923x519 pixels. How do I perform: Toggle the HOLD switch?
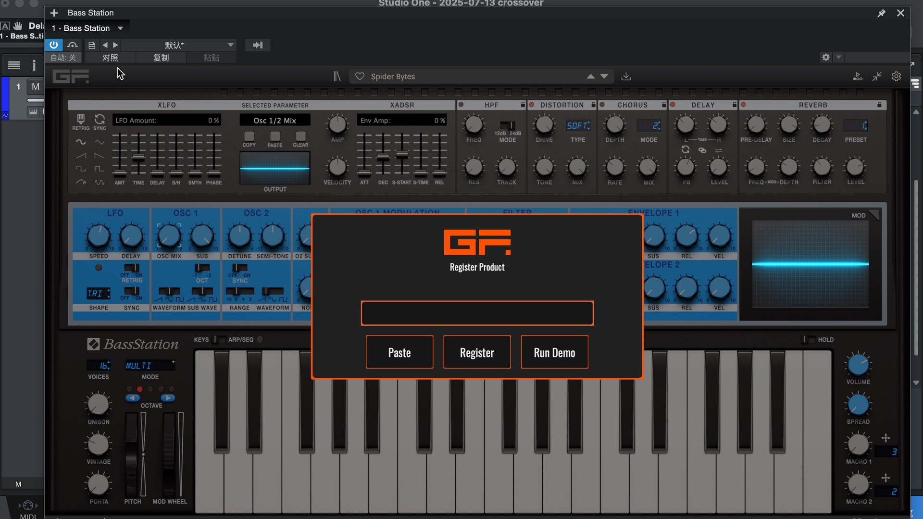click(809, 340)
